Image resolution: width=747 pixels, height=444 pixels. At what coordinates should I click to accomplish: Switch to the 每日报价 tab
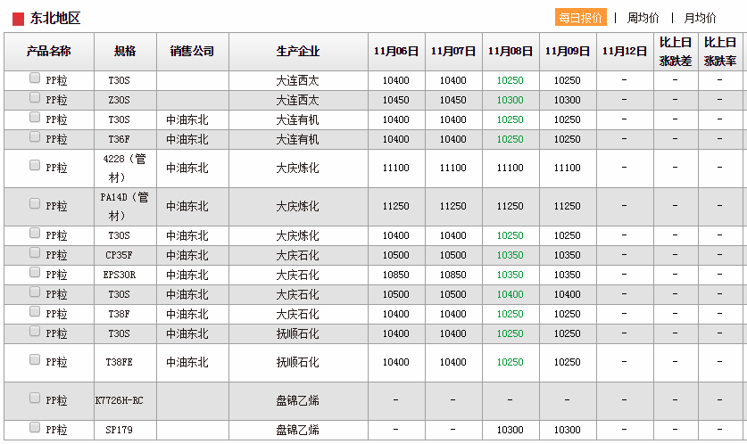pos(581,18)
